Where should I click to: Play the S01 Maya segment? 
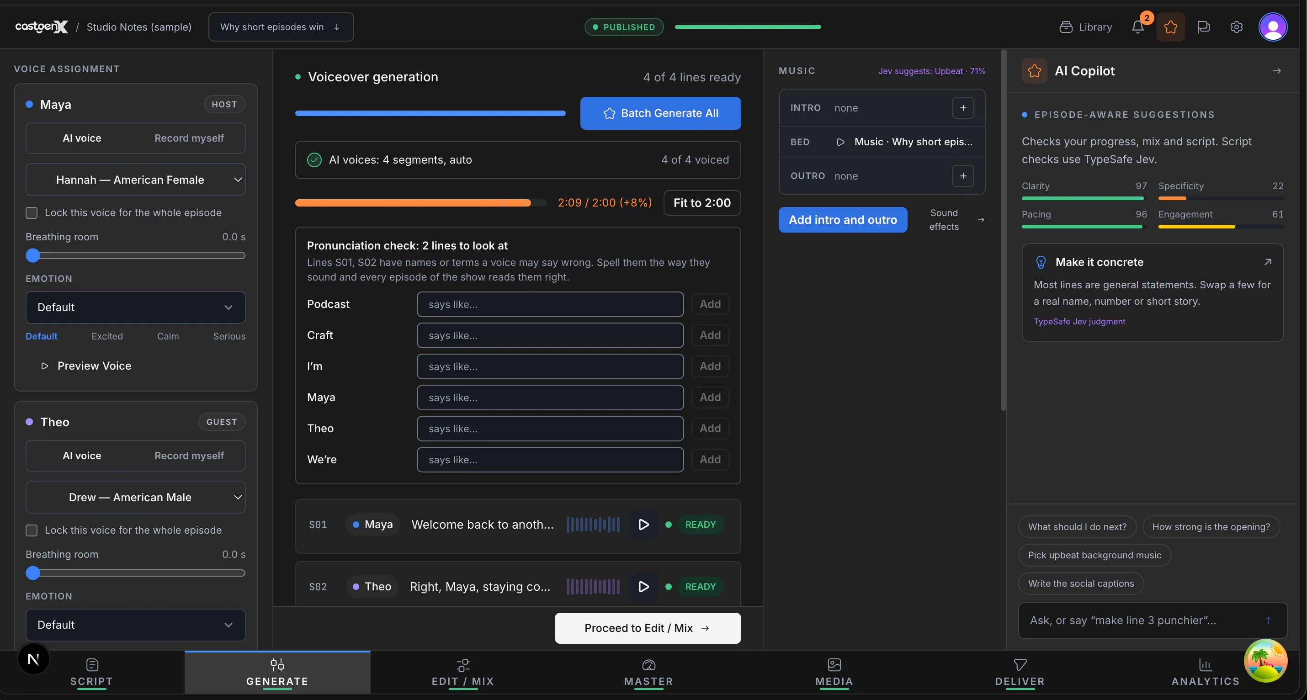[x=643, y=525]
